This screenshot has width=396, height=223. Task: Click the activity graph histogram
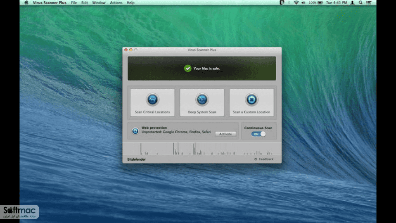[x=202, y=149]
